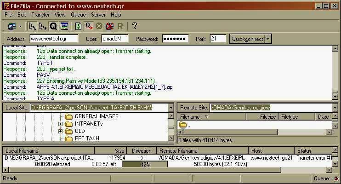Sort remote list by Date column
341x184 pixels.
coord(324,117)
